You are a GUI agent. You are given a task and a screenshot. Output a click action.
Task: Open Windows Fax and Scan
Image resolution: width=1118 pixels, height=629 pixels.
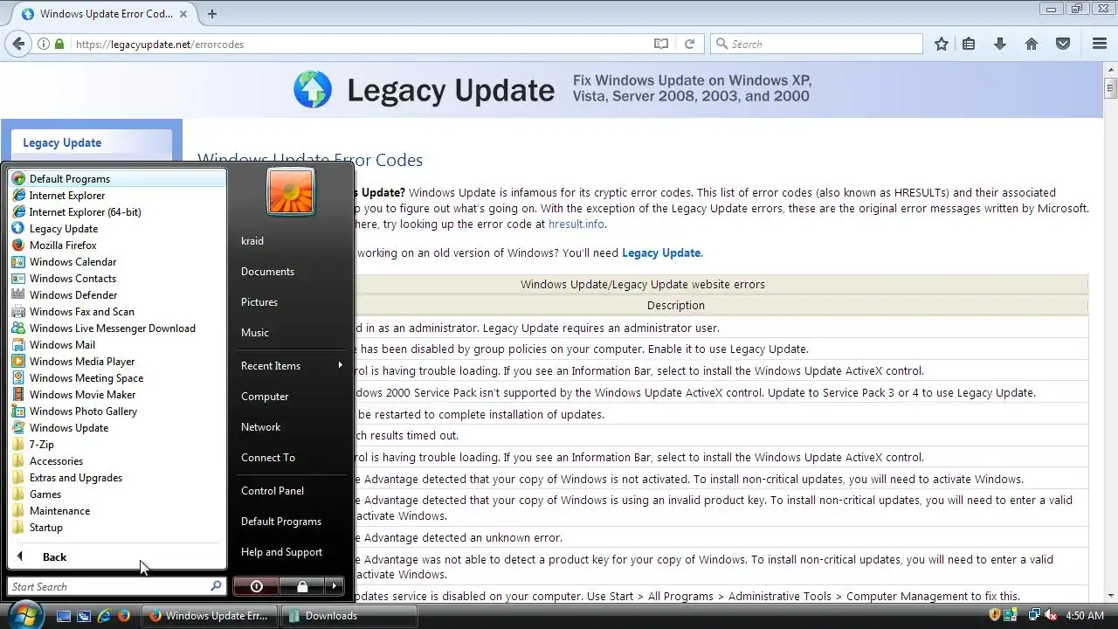click(117, 311)
